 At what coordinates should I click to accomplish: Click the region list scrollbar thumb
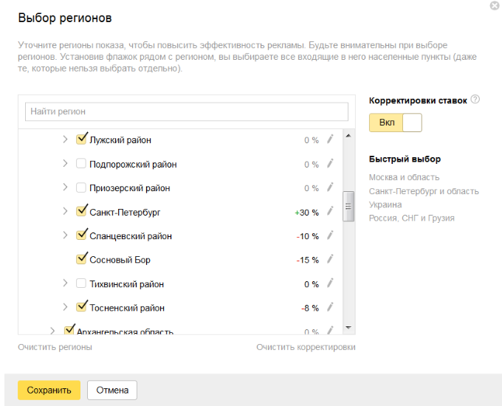pos(349,207)
